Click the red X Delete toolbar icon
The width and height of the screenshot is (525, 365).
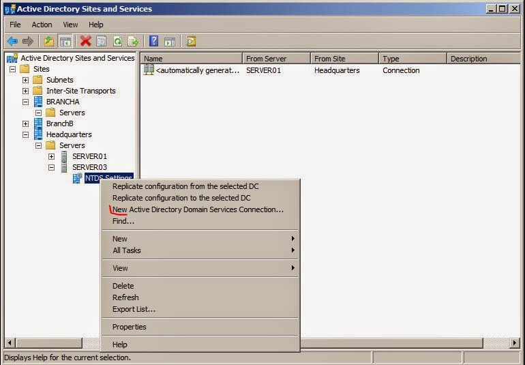pyautogui.click(x=86, y=42)
